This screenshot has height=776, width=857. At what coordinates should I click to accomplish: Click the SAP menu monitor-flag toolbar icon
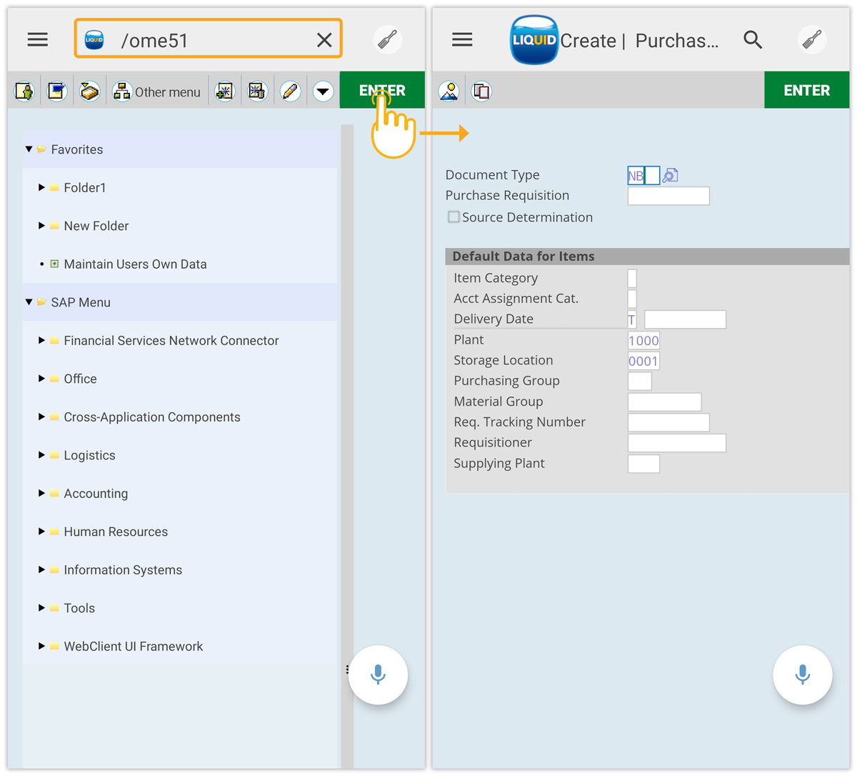click(x=57, y=91)
